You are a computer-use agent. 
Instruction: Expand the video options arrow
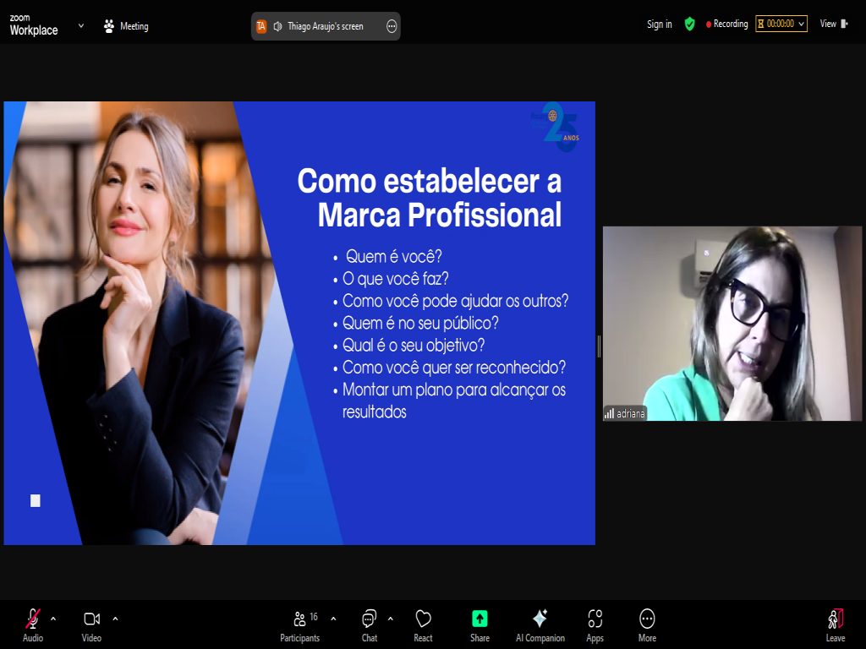coord(115,619)
